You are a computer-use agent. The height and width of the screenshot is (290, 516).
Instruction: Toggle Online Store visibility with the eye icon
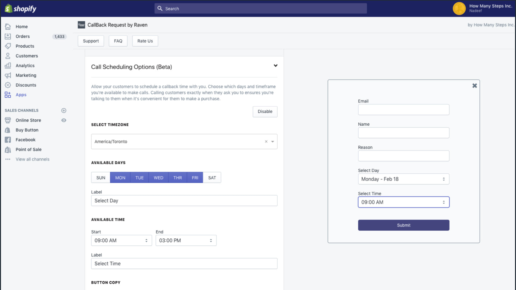[x=64, y=120]
